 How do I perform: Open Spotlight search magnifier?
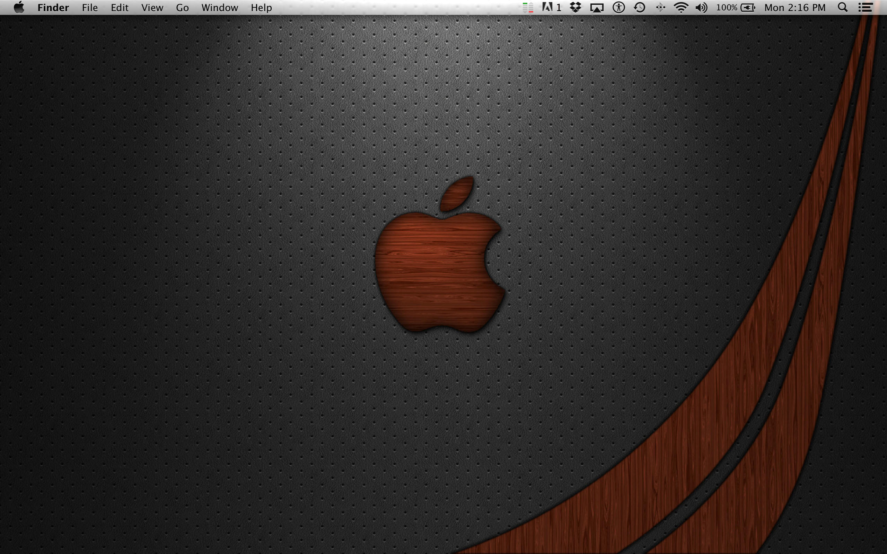pyautogui.click(x=843, y=7)
